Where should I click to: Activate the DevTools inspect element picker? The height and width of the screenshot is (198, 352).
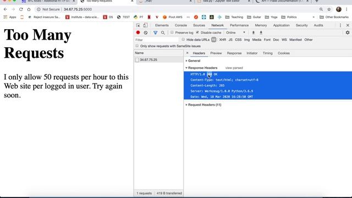coord(138,25)
